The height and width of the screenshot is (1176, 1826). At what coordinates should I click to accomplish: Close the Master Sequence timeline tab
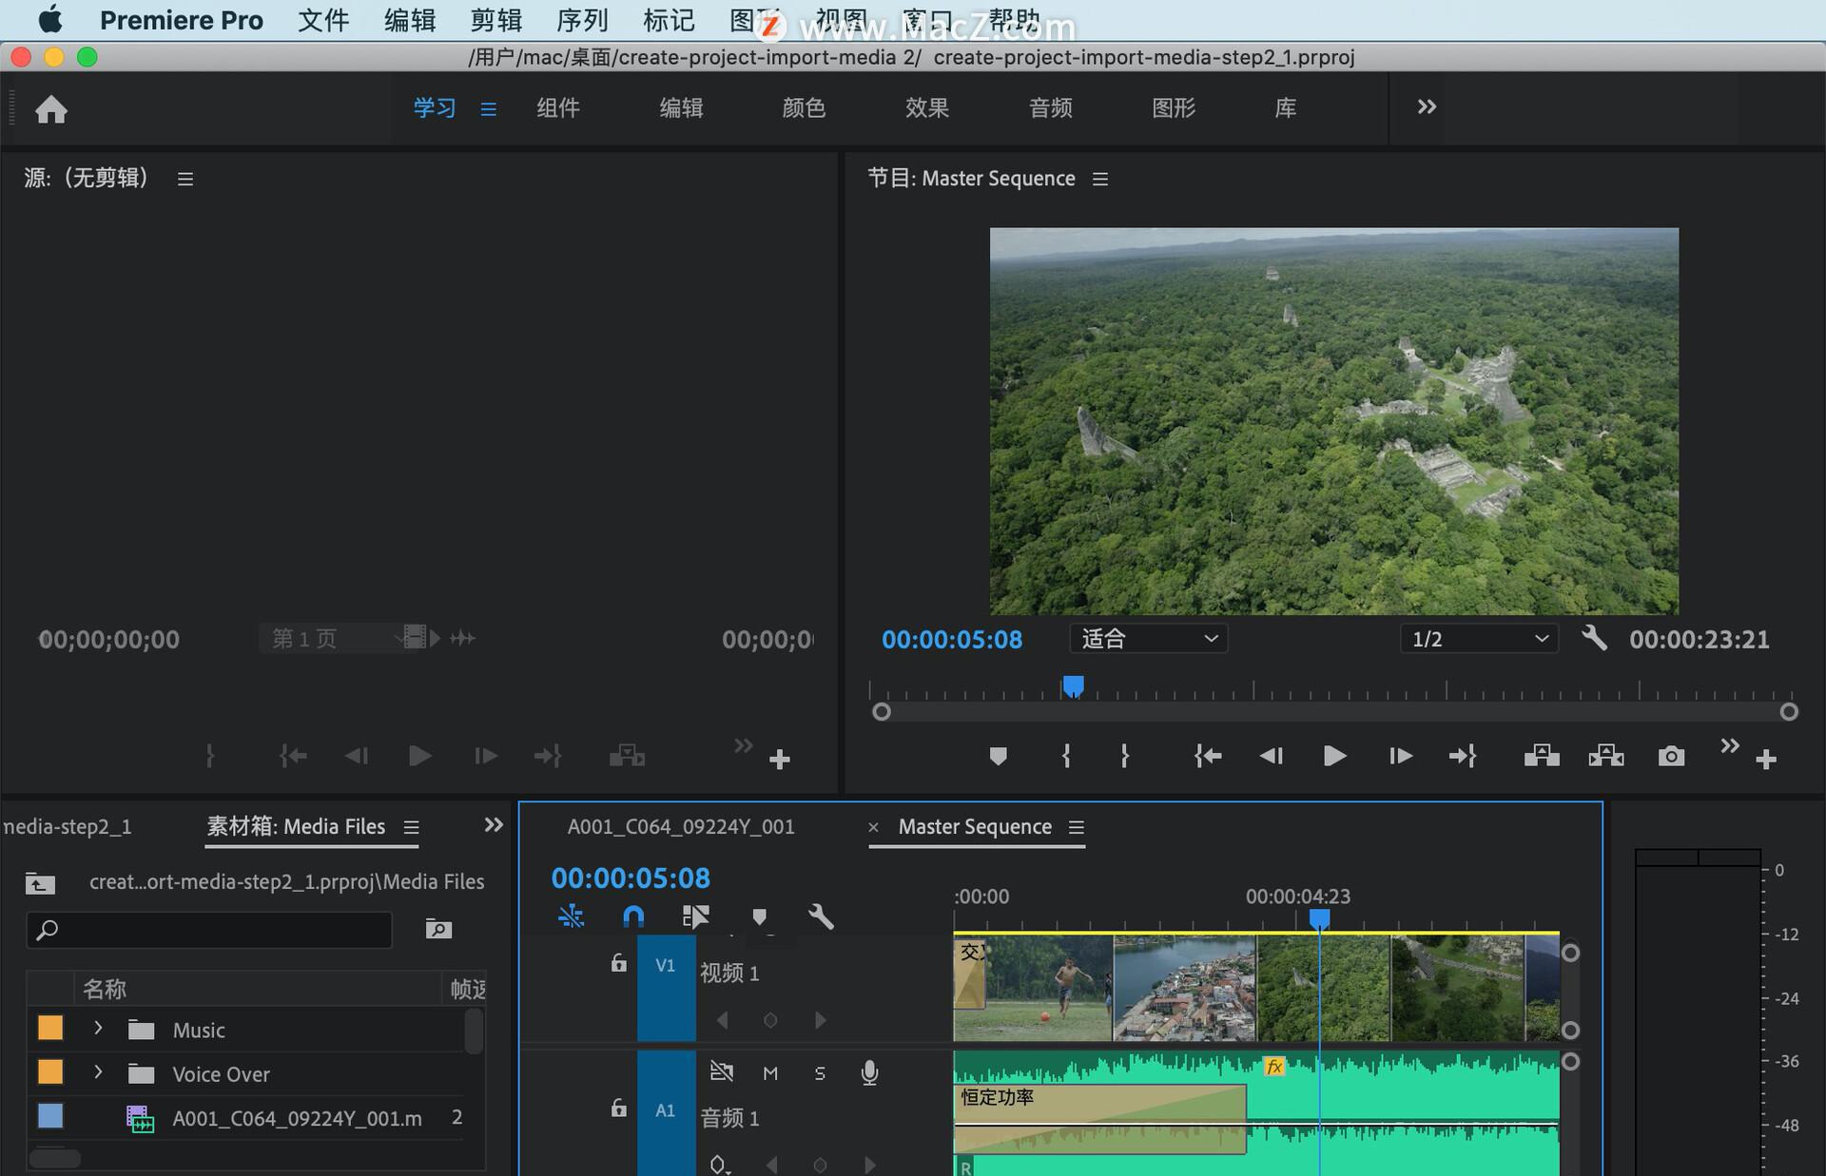(x=873, y=828)
